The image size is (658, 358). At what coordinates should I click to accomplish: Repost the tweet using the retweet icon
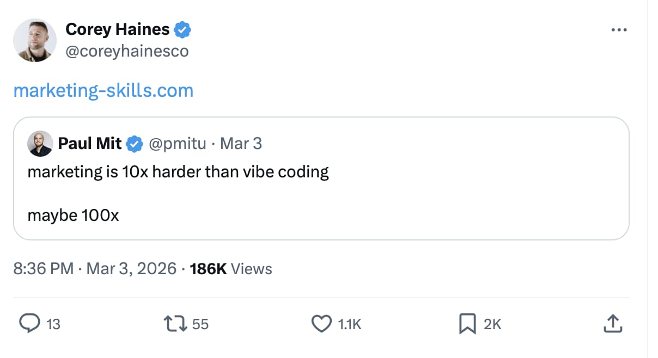(x=175, y=324)
